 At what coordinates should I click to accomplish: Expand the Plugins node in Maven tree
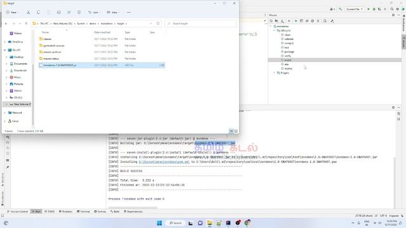[x=274, y=73]
